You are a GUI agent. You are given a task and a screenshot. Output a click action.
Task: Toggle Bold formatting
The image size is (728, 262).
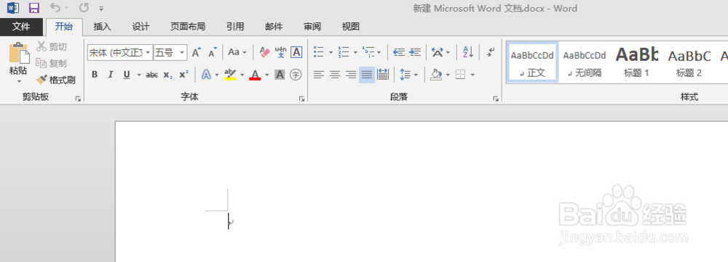tap(95, 75)
